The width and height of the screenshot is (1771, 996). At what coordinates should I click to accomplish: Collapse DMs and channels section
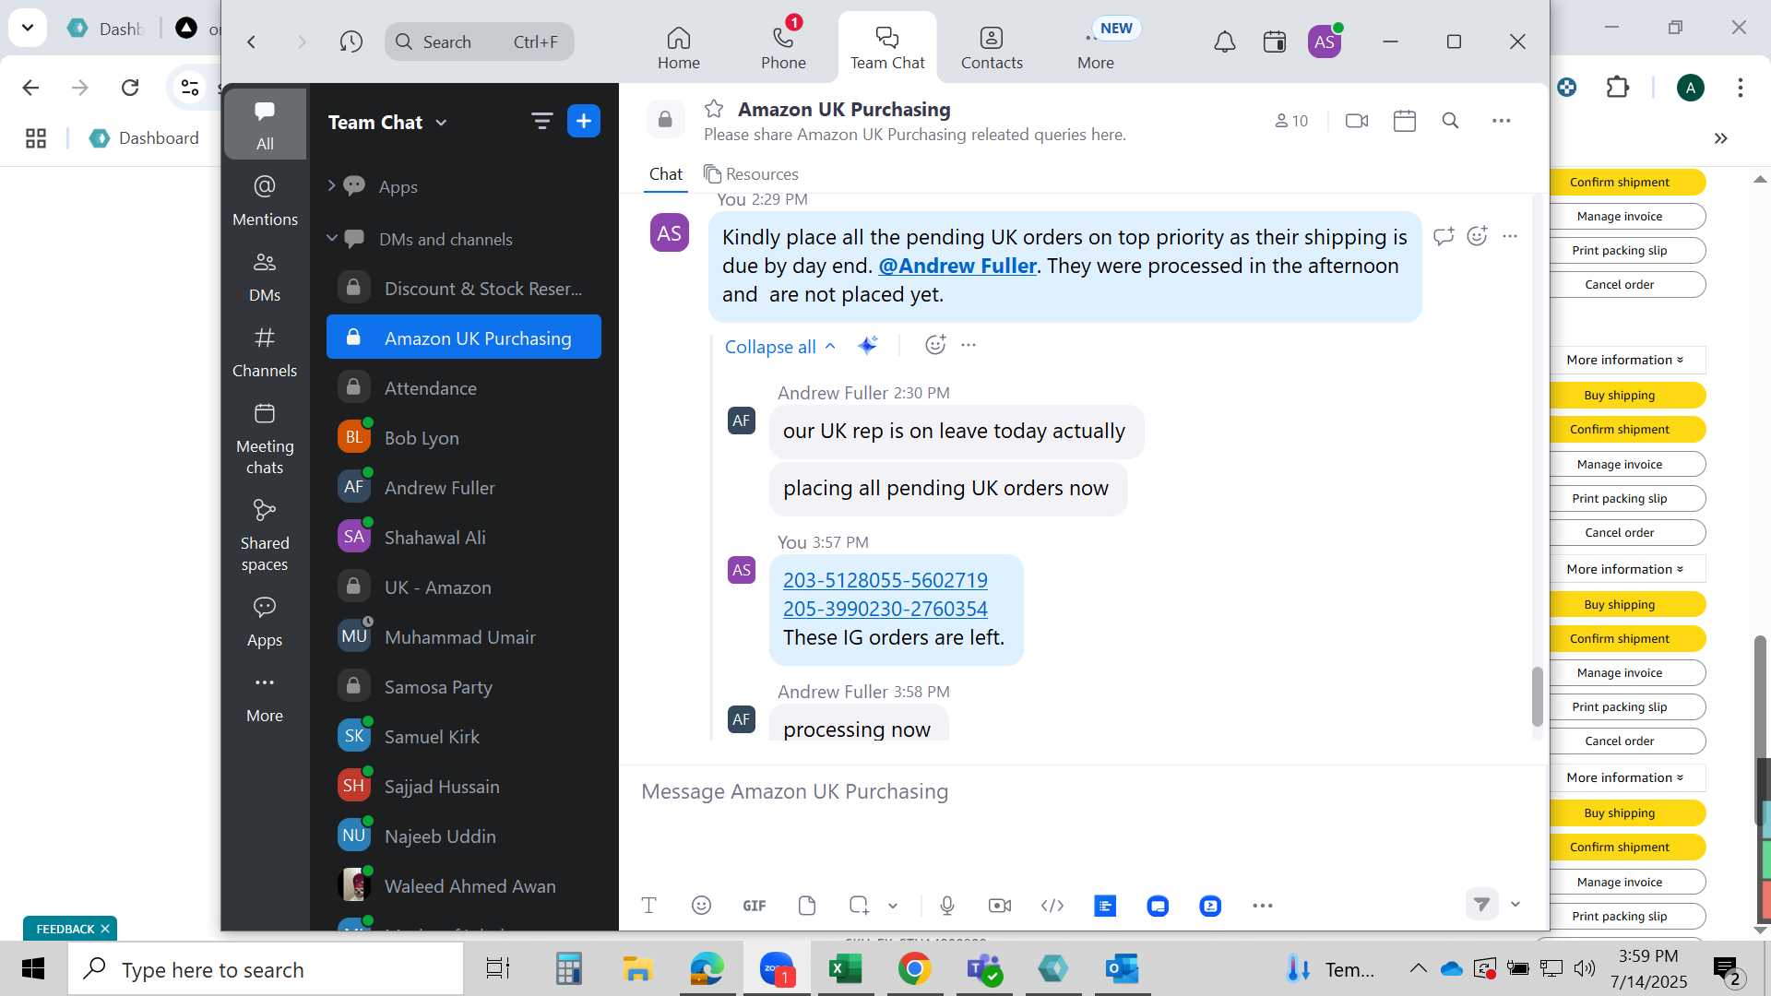332,238
